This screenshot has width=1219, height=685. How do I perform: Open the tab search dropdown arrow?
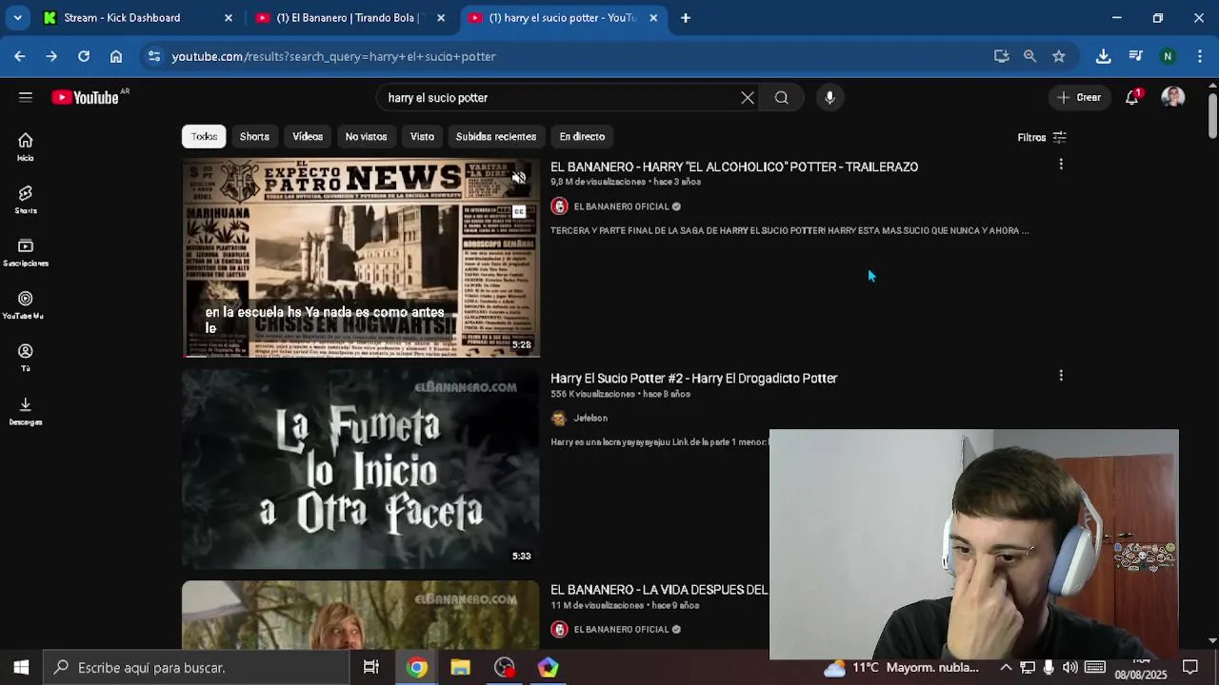point(17,17)
